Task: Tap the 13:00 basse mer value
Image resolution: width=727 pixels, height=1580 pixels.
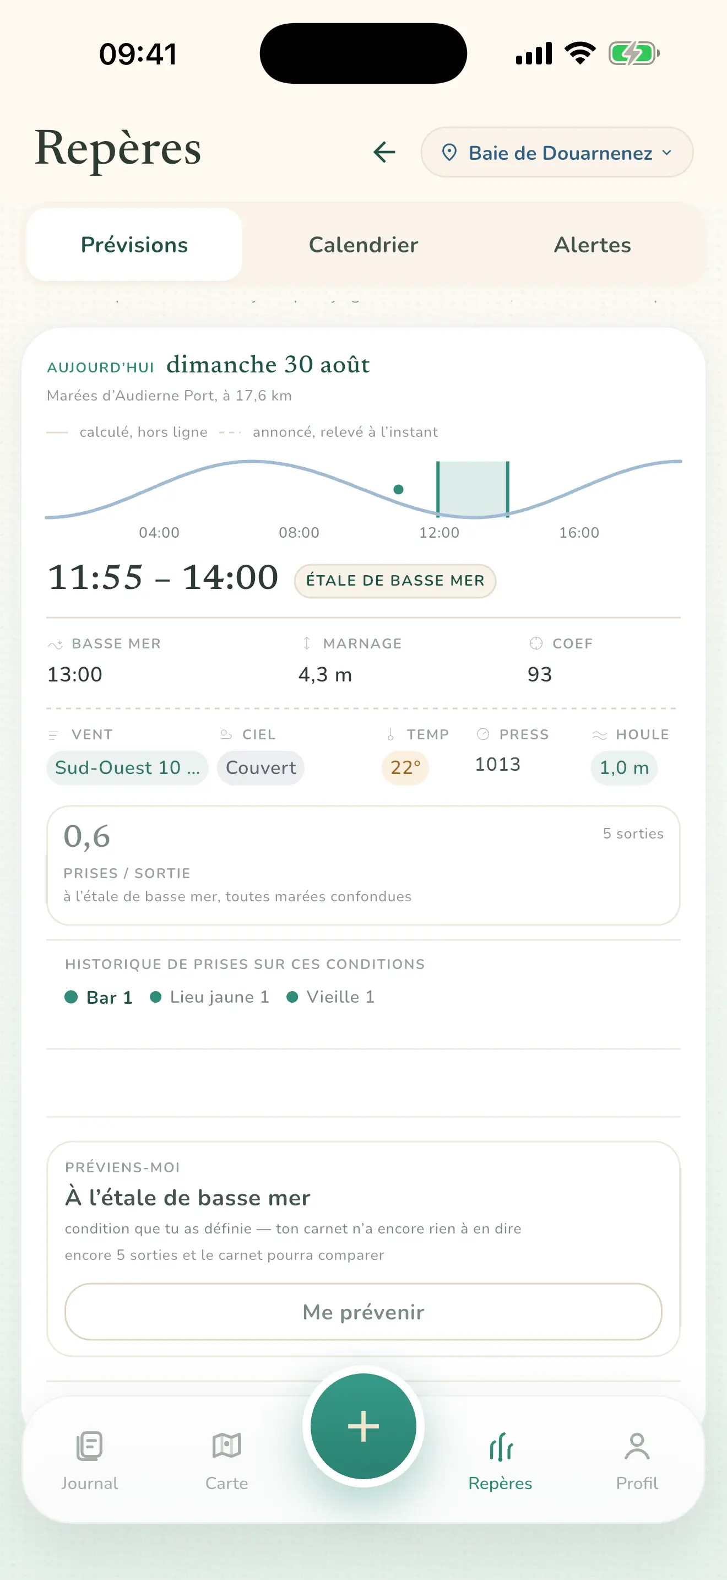Action: [x=75, y=674]
